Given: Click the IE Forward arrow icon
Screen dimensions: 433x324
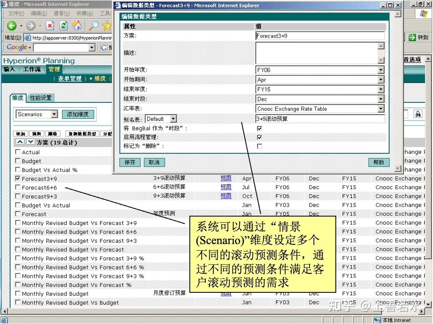Looking at the screenshot, I should tap(31, 26).
